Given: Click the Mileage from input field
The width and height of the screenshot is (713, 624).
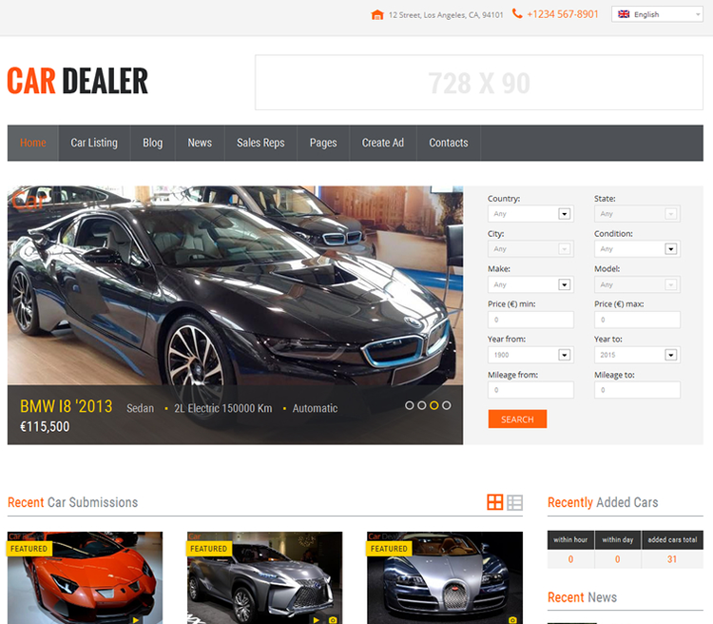Looking at the screenshot, I should 530,390.
